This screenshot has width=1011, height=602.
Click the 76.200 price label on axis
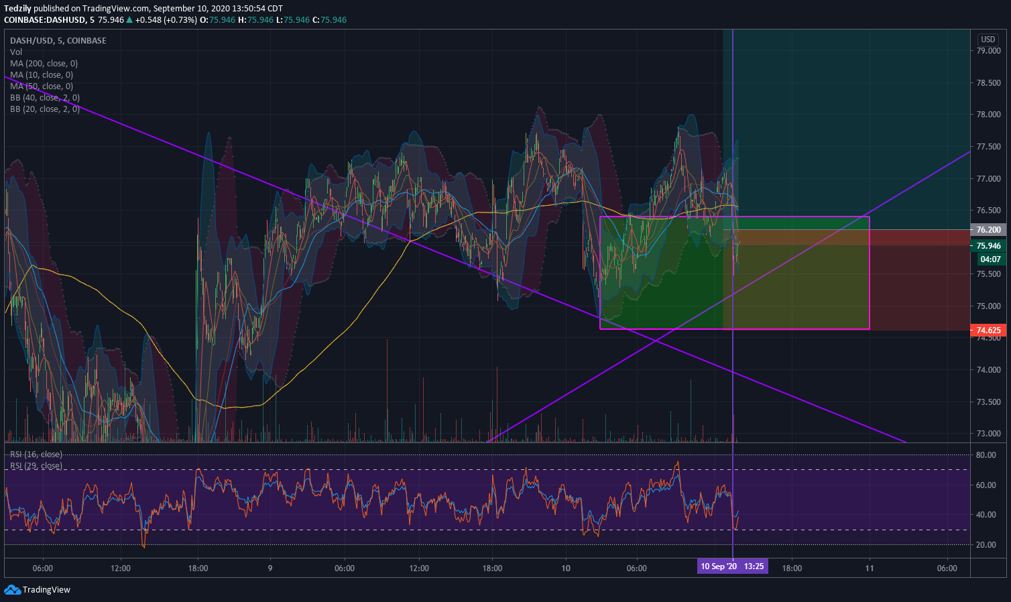tap(988, 230)
